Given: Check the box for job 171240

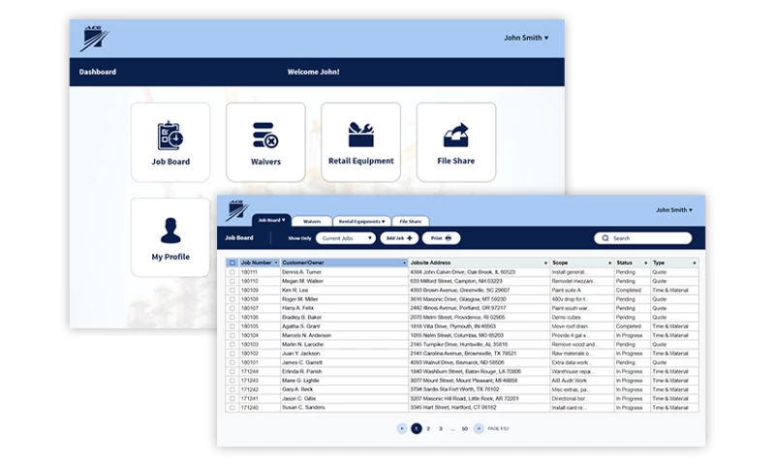Looking at the screenshot, I should (232, 408).
